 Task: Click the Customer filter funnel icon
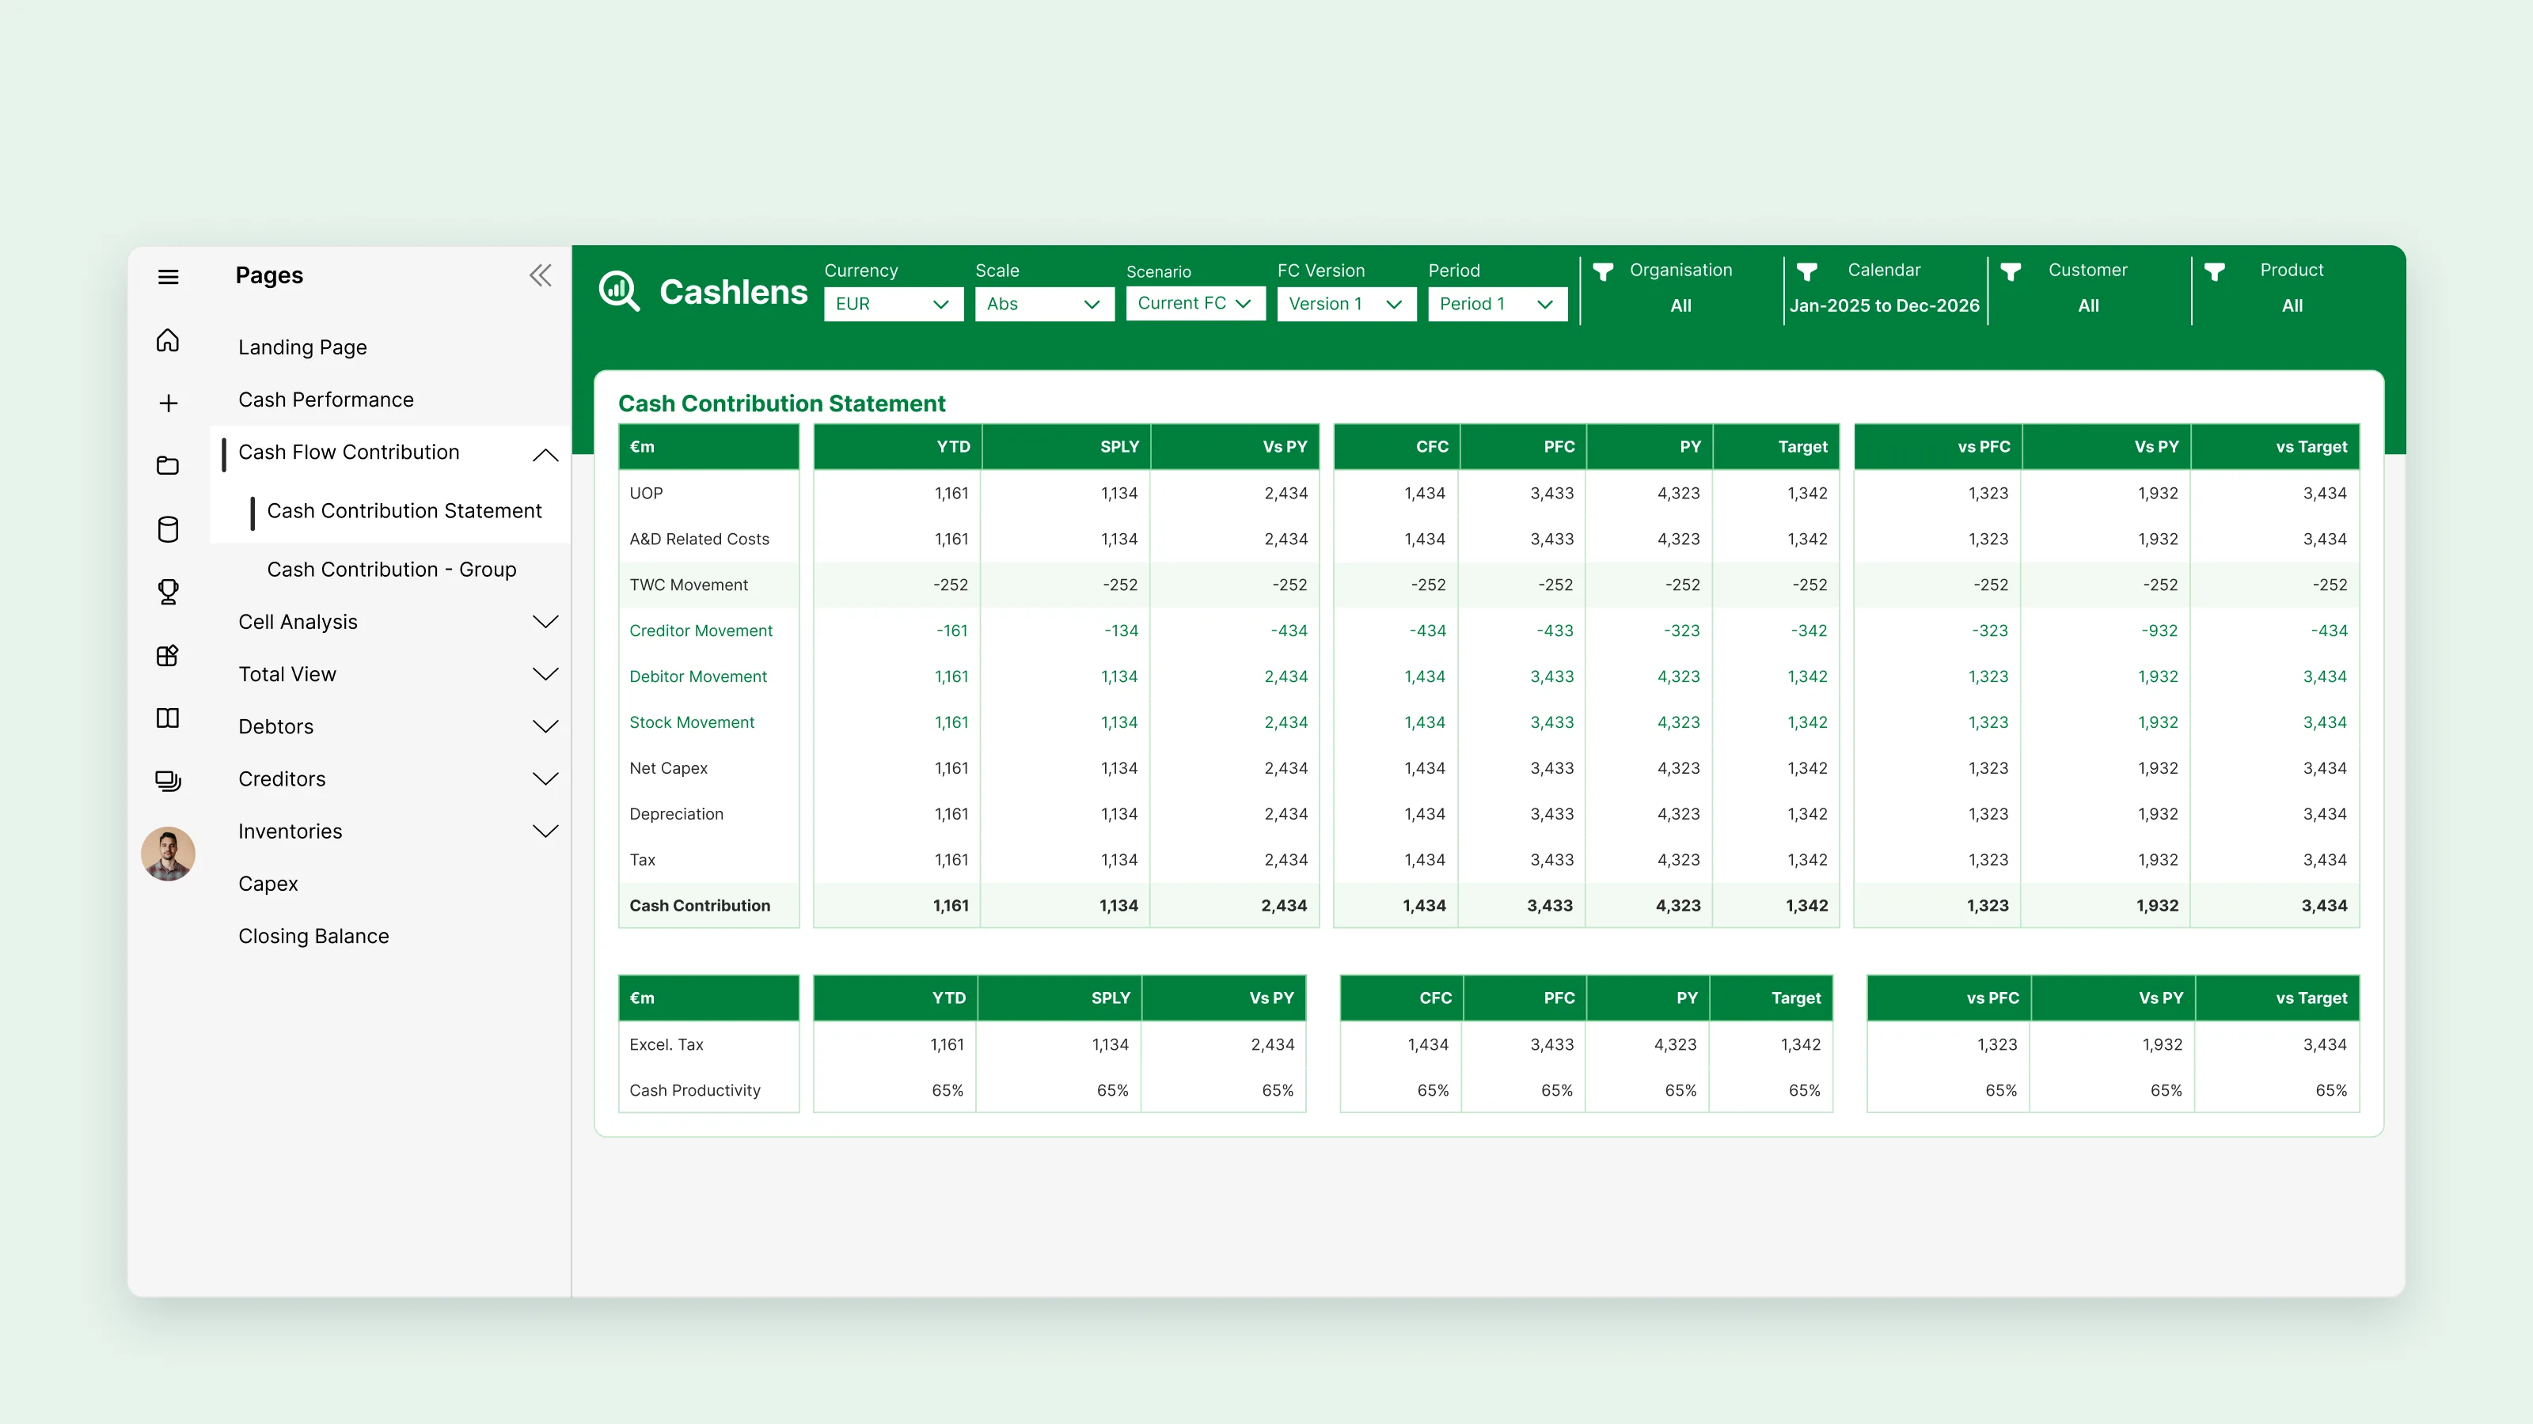(2011, 271)
